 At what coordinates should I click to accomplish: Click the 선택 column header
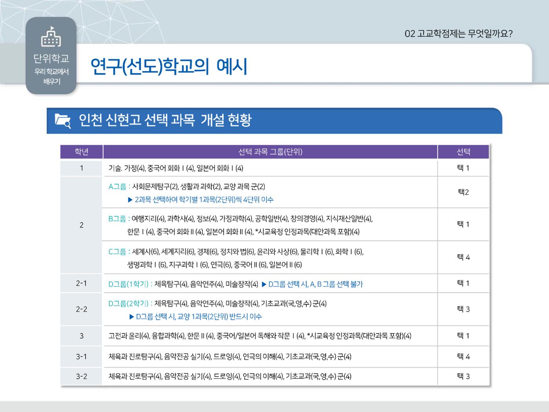point(464,152)
